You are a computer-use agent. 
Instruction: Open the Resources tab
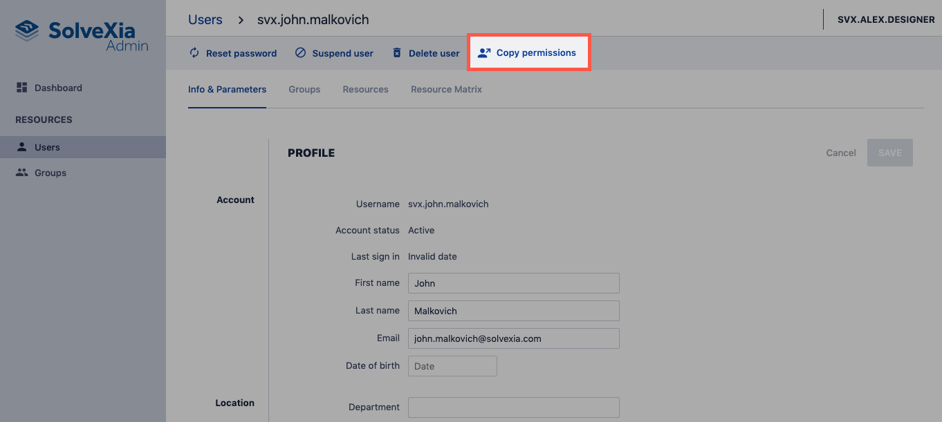click(x=365, y=89)
